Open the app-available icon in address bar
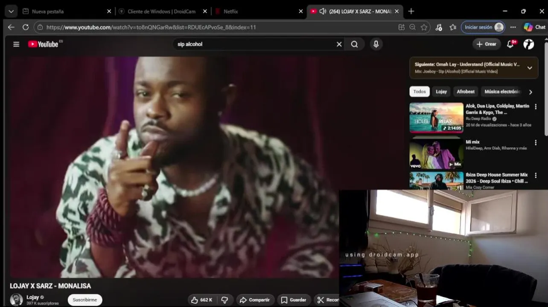Screen dimensions: 548x307 pyautogui.click(x=401, y=27)
